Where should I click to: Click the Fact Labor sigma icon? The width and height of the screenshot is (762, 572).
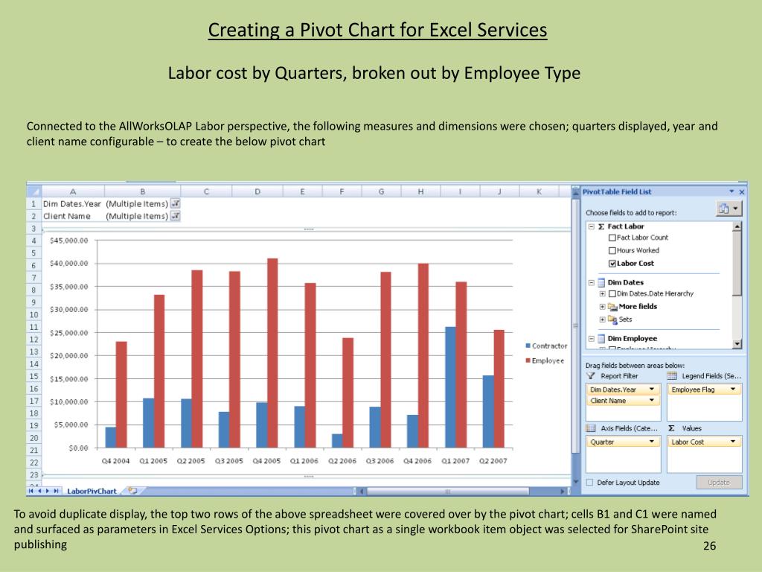click(601, 226)
